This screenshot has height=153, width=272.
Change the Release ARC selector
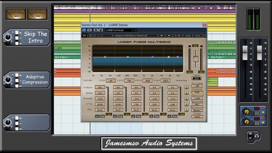197,105
